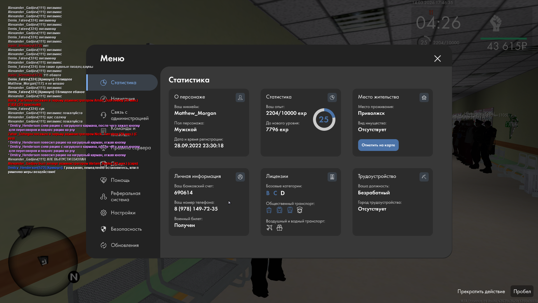Select Безопасность in the side menu
The height and width of the screenshot is (303, 538).
[126, 229]
